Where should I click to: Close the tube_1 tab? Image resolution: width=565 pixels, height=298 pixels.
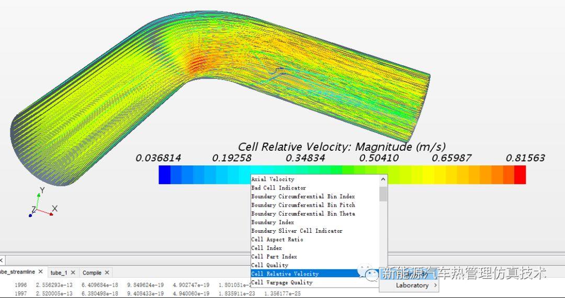(x=73, y=273)
